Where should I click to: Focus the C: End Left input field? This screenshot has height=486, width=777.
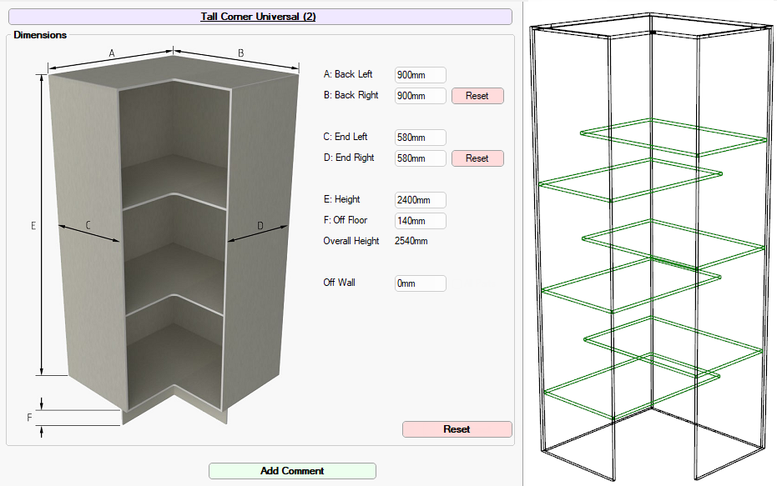coord(420,138)
